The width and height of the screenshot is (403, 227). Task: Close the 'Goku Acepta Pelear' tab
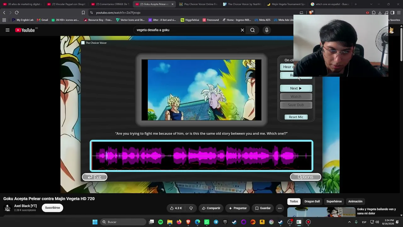[x=172, y=4]
